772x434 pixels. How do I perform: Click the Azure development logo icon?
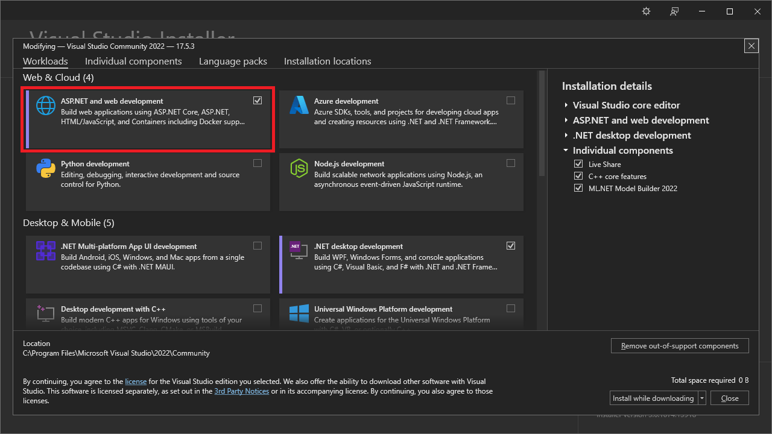click(299, 105)
